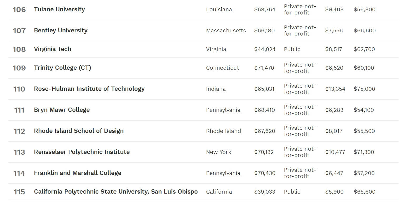Open California Polytechnic State University link

pyautogui.click(x=116, y=192)
